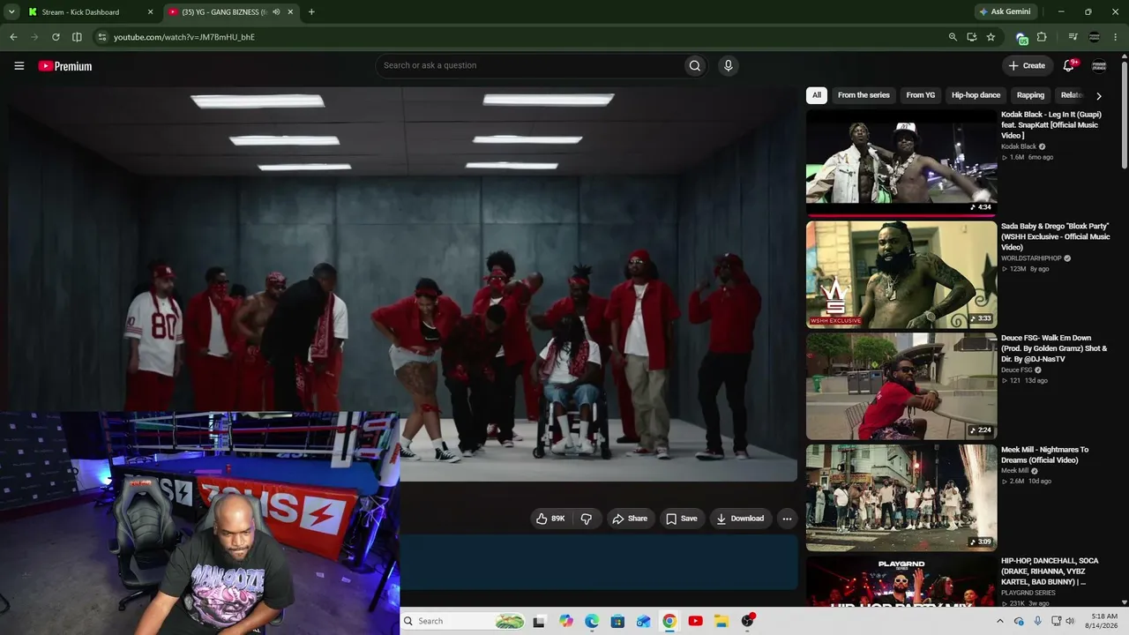
Task: Open Chrome extensions puzzle menu
Action: point(1042,37)
